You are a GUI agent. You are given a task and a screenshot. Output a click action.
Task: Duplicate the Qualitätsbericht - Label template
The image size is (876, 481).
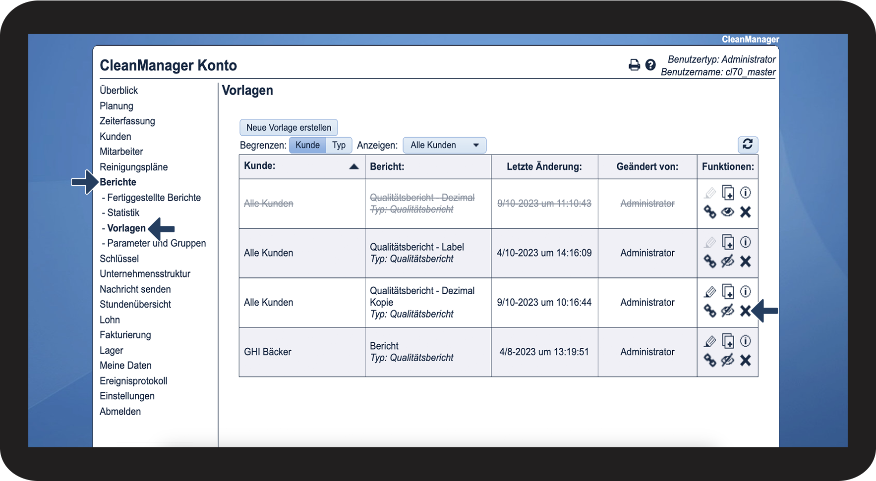pos(728,242)
